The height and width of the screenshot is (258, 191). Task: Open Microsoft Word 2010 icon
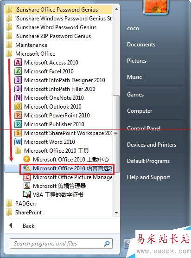pos(18,142)
